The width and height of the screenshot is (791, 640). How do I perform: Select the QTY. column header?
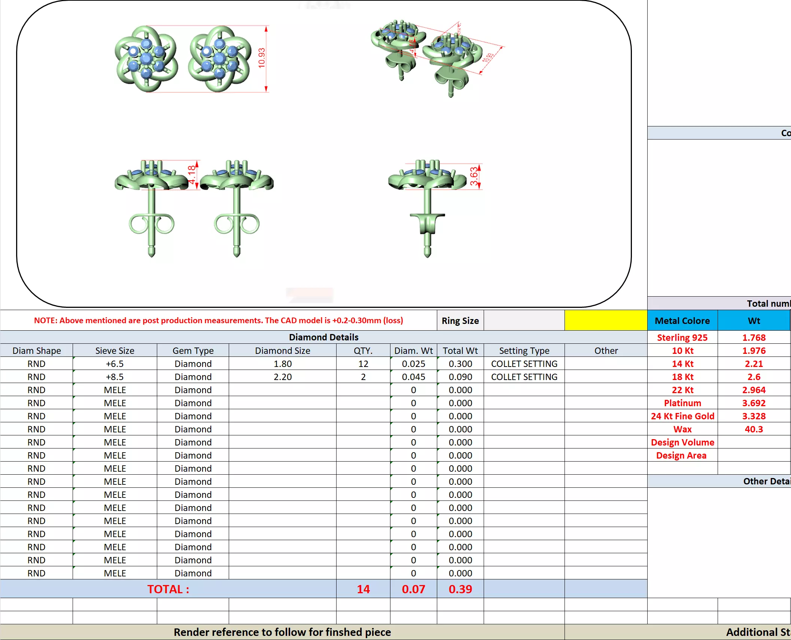coord(363,350)
